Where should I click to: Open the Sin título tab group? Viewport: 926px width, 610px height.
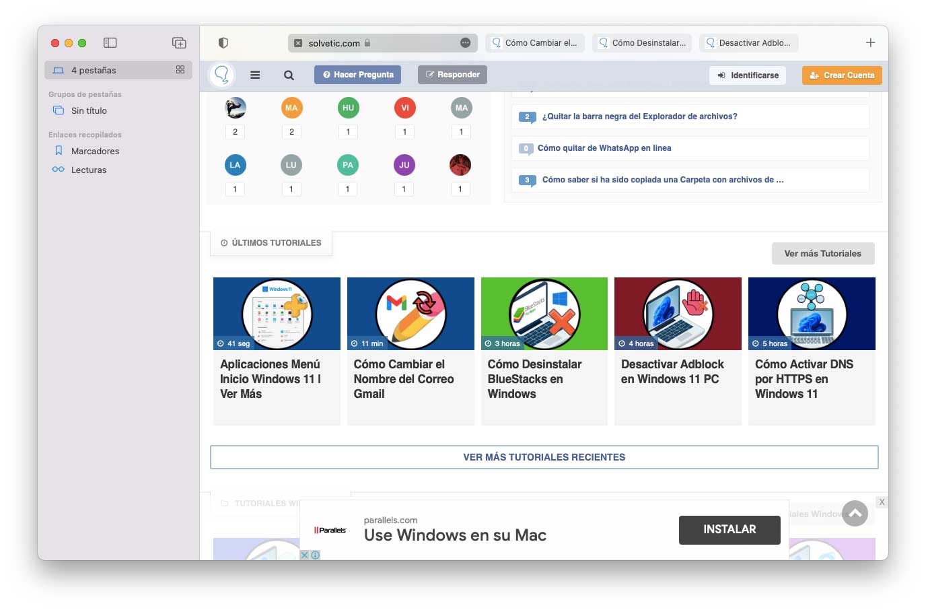(89, 111)
